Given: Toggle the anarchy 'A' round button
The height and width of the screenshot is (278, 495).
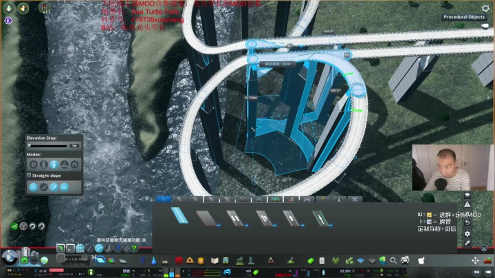Looking at the screenshot, I should [x=34, y=187].
